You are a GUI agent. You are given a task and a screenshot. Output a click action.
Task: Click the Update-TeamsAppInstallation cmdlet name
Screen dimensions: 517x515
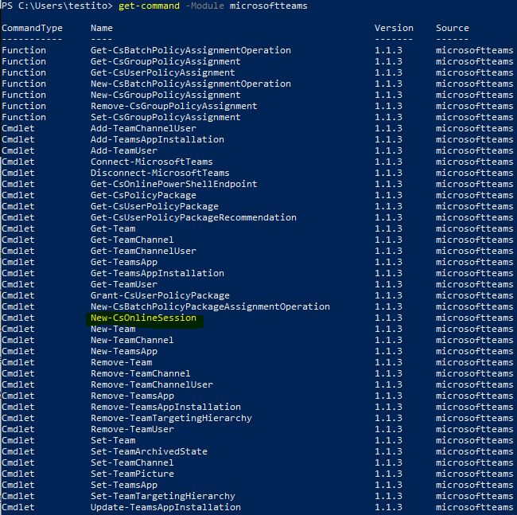[x=165, y=507]
